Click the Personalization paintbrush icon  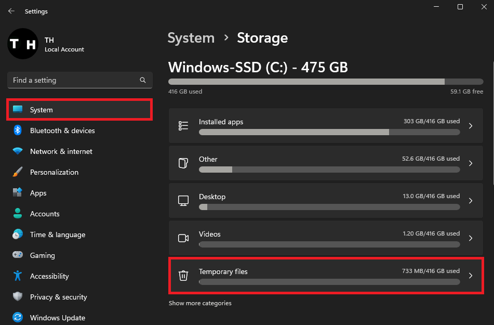coord(18,172)
